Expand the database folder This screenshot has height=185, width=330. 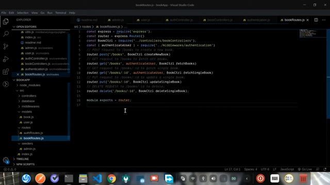click(x=28, y=101)
